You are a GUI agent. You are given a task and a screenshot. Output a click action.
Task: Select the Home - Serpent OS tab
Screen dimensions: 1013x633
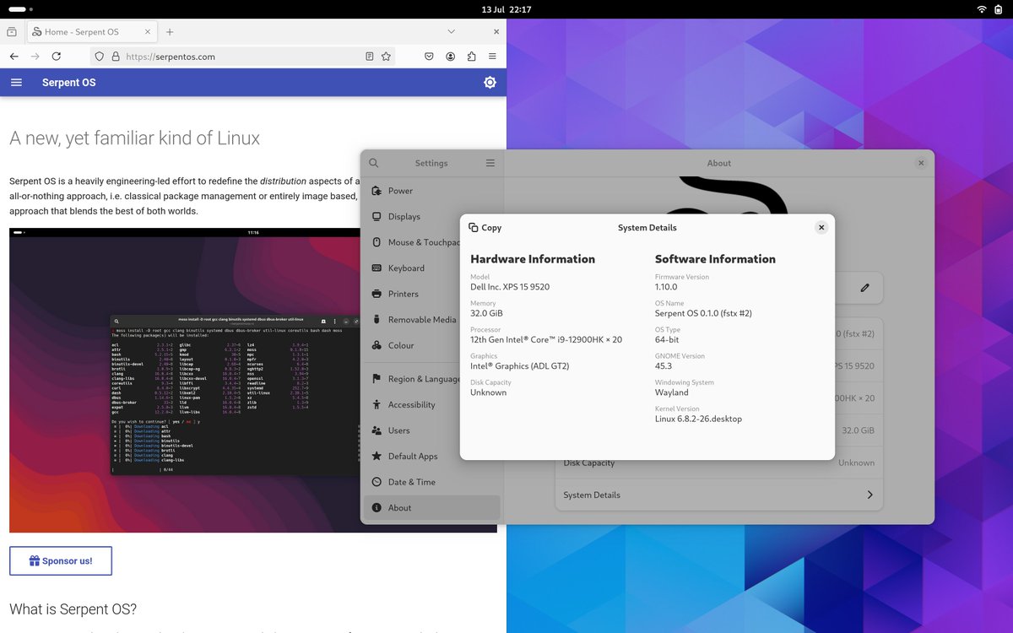tap(92, 32)
